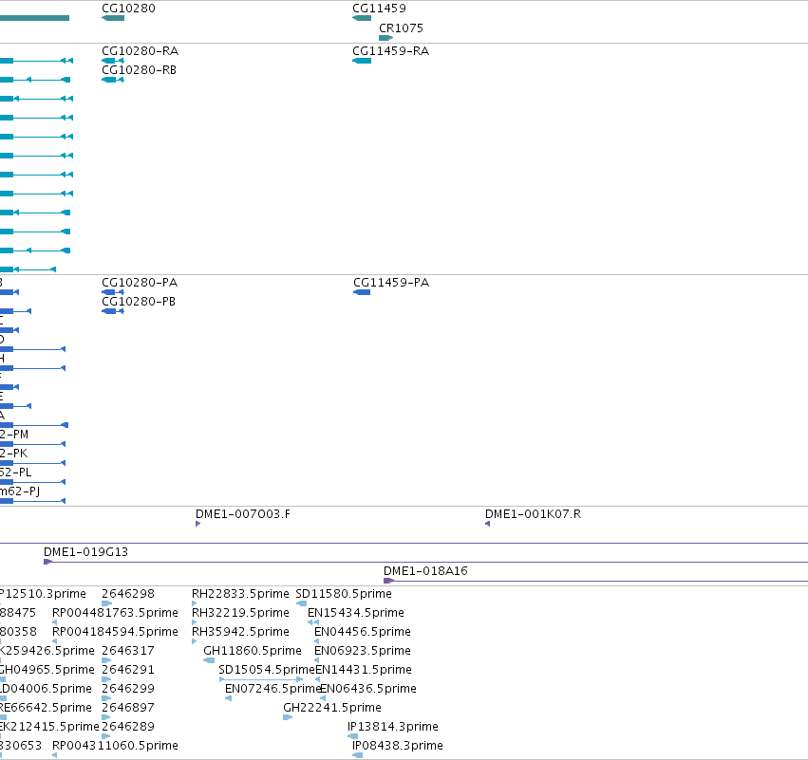The height and width of the screenshot is (760, 808).
Task: Click the 2646299 EST label
Action: point(128,689)
